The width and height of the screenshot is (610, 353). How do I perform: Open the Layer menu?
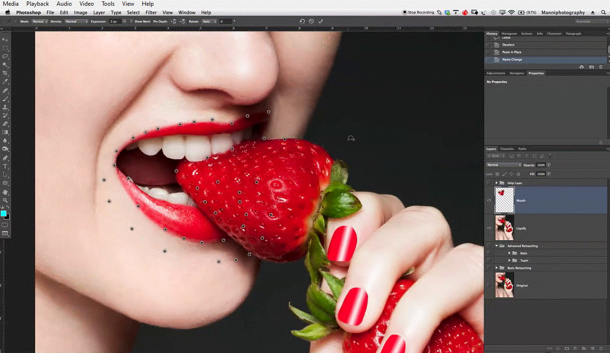(99, 12)
